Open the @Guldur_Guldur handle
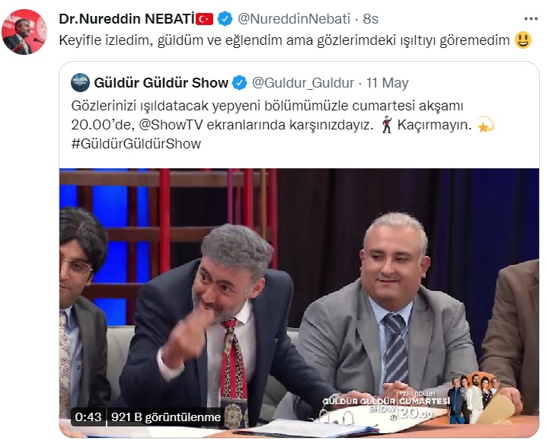 (x=303, y=83)
